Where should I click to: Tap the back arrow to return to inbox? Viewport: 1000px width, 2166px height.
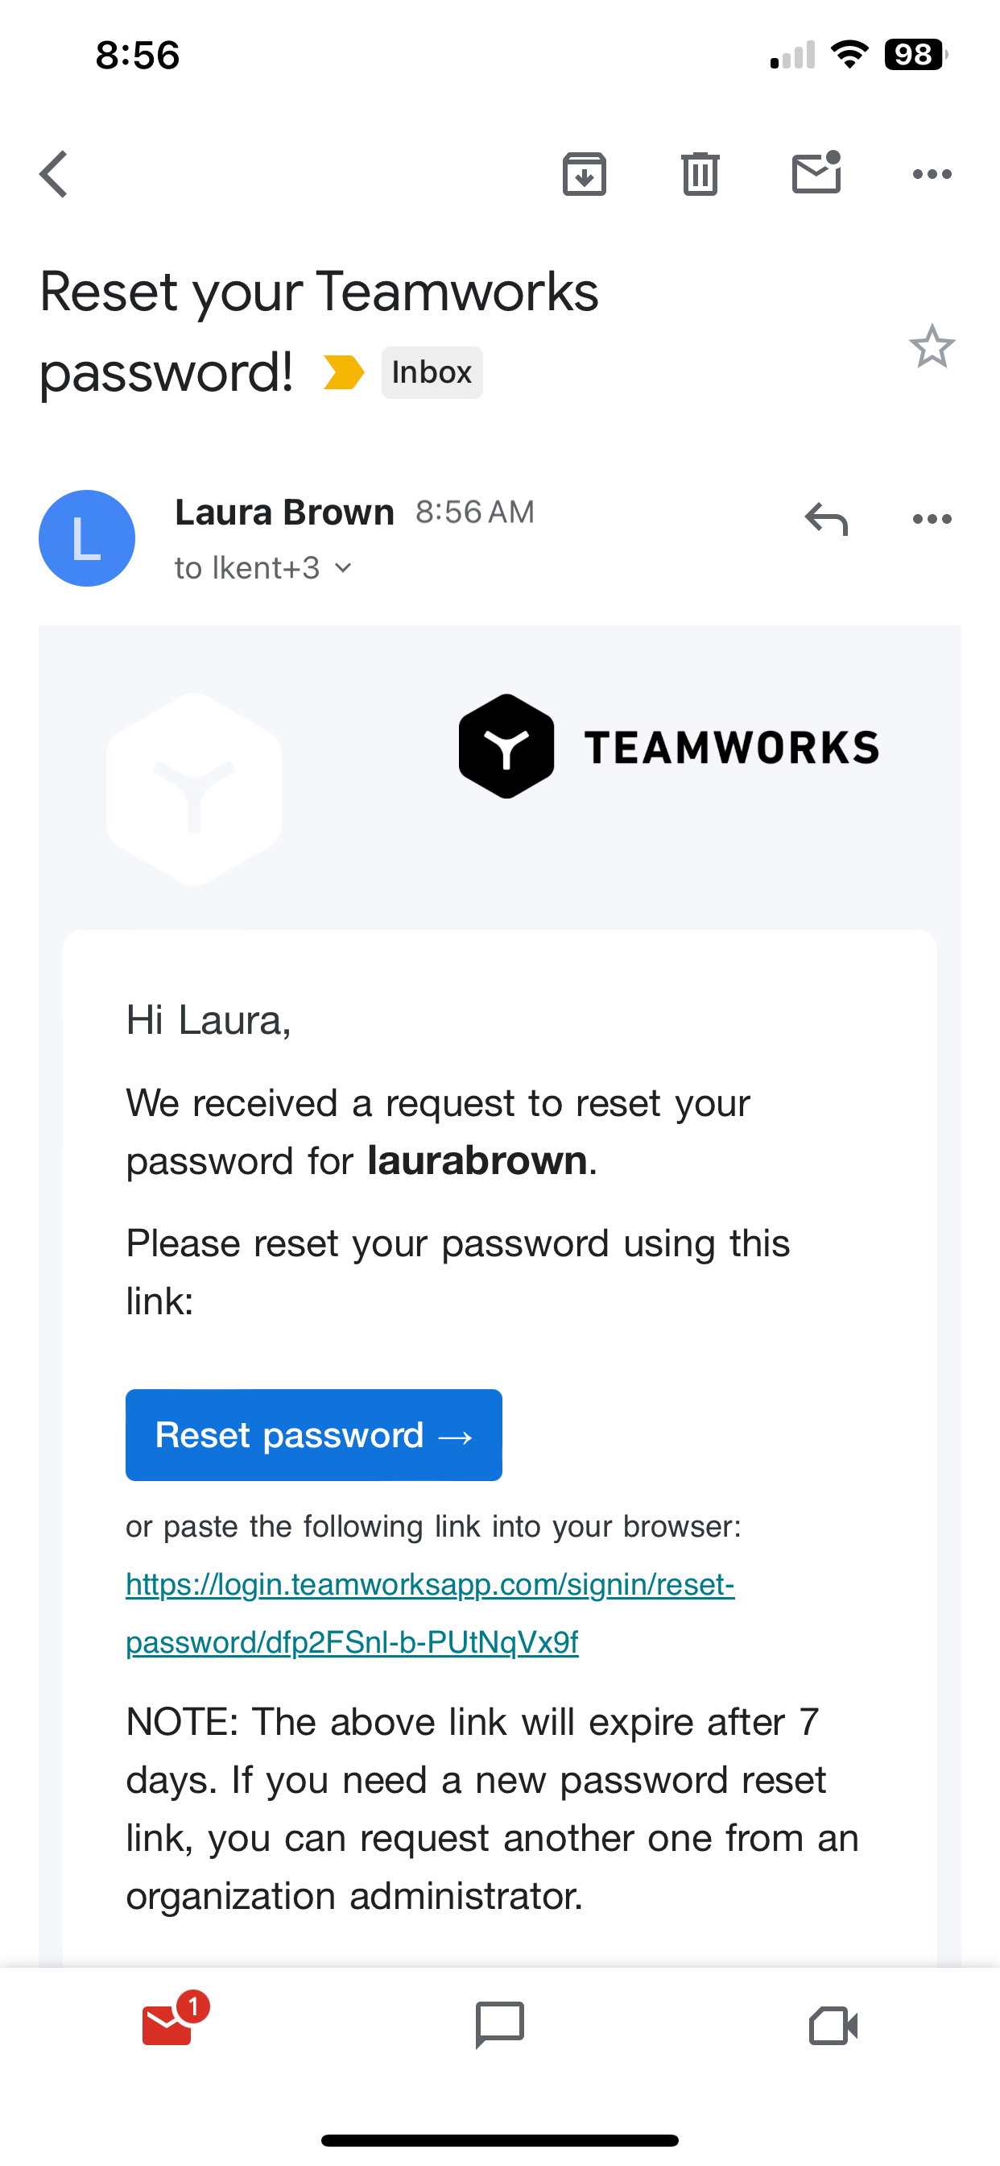[x=52, y=174]
